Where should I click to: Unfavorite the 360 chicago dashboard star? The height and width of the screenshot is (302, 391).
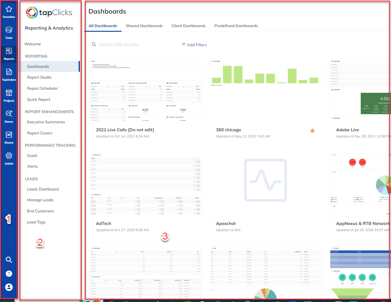[312, 131]
